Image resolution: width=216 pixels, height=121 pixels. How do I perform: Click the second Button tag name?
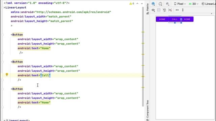click(x=18, y=62)
